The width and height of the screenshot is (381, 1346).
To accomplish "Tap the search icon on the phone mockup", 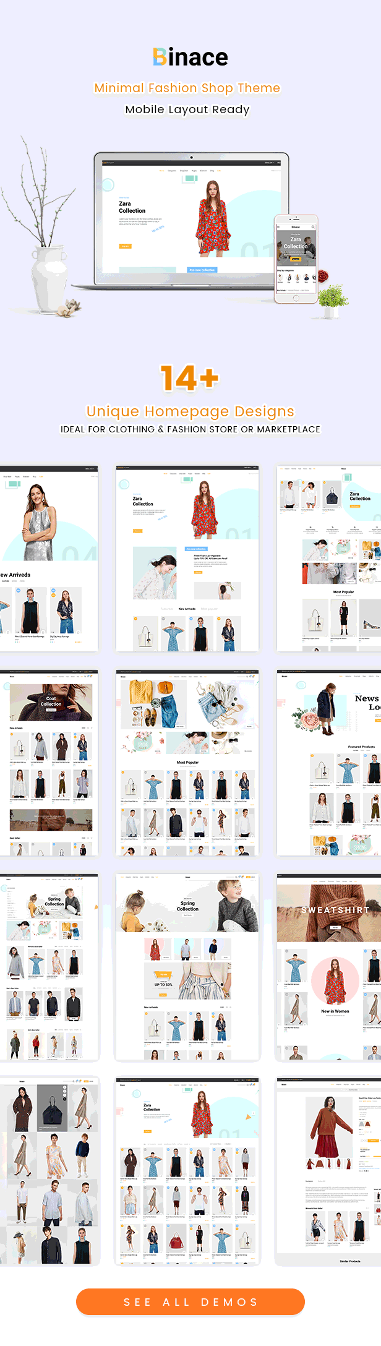I will pyautogui.click(x=313, y=227).
